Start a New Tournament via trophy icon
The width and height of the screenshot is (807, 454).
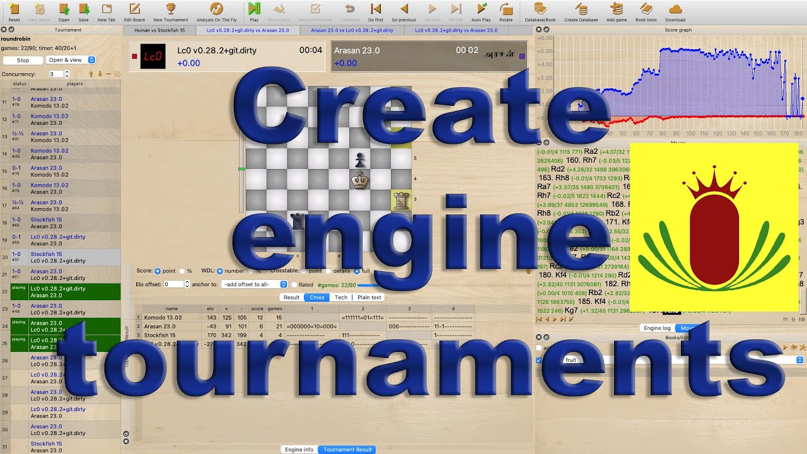(x=171, y=9)
